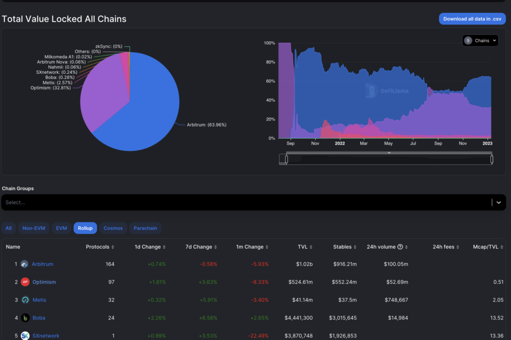Sort by Mcap/TVL using its sort arrows
Image resolution: width=511 pixels, height=340 pixels.
point(502,247)
